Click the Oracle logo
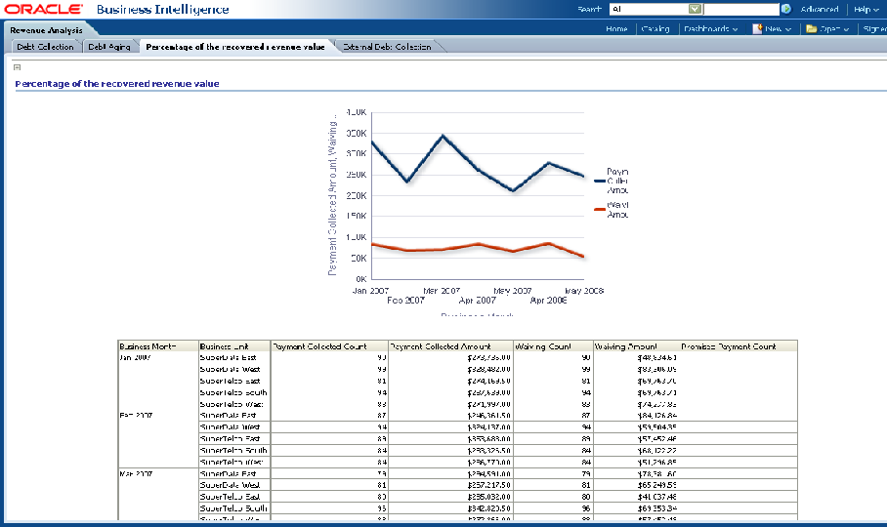Screen dimensions: 887x527 [43, 9]
